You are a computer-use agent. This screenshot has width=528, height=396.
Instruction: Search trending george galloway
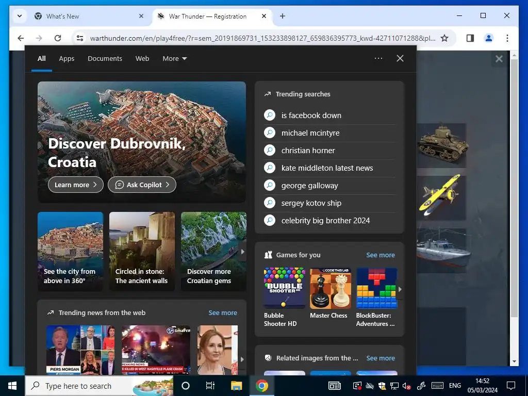click(330, 186)
